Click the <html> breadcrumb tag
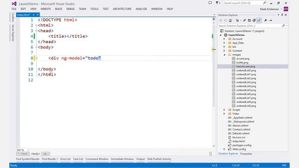299x168 pixels. point(24,154)
